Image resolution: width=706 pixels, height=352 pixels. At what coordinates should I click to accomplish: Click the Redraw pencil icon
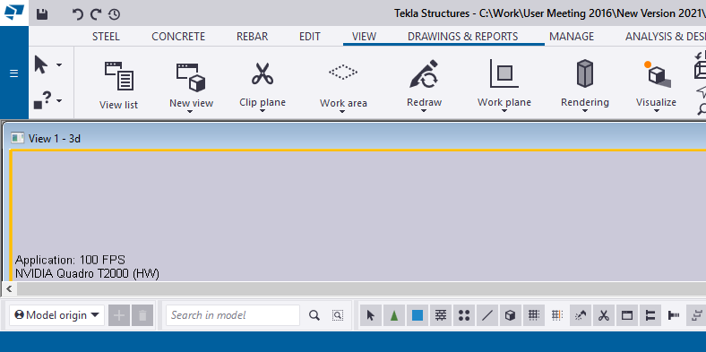tap(424, 73)
